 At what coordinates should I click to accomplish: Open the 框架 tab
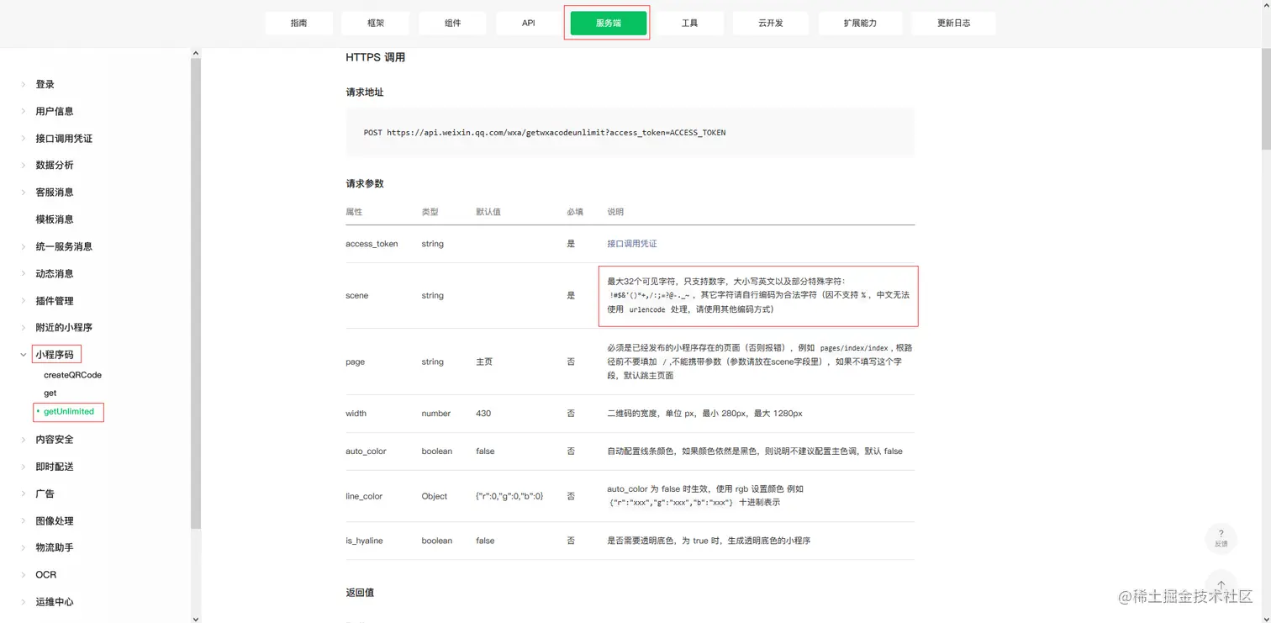click(x=376, y=24)
